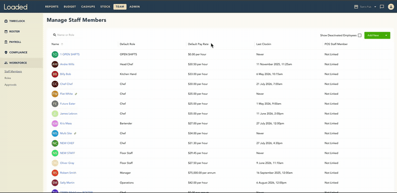Click the '6 August 2026, 12:00pm' clockin

pos(271,183)
